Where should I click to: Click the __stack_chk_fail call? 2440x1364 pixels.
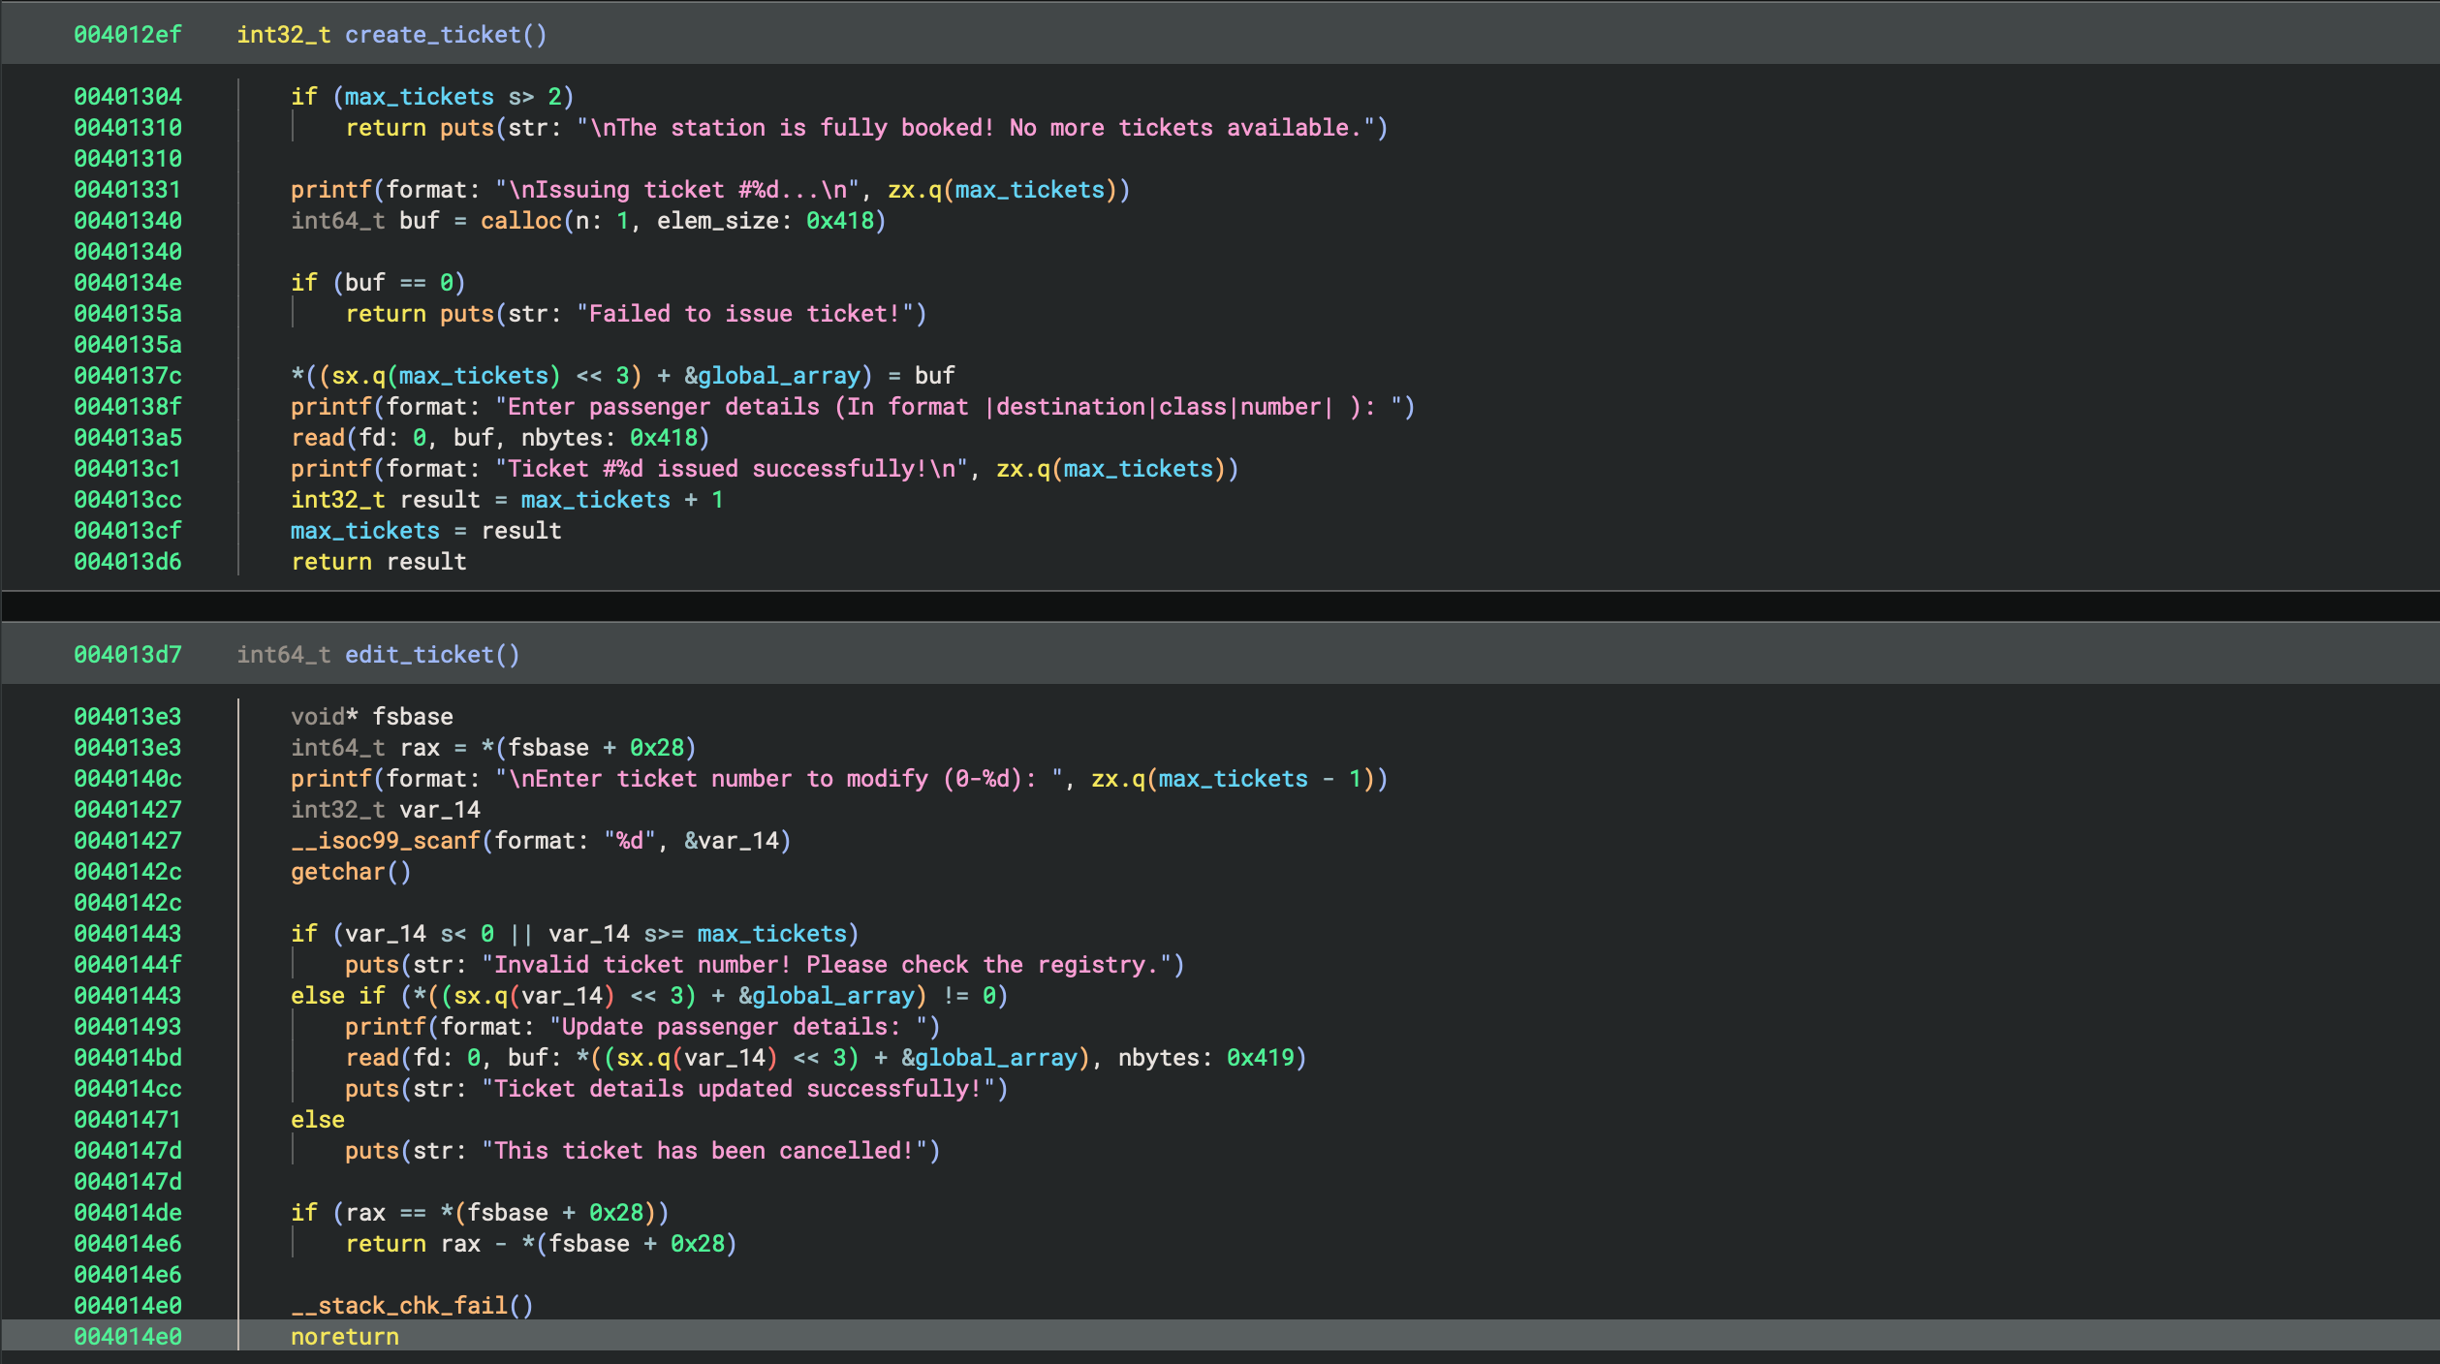pyautogui.click(x=399, y=1306)
